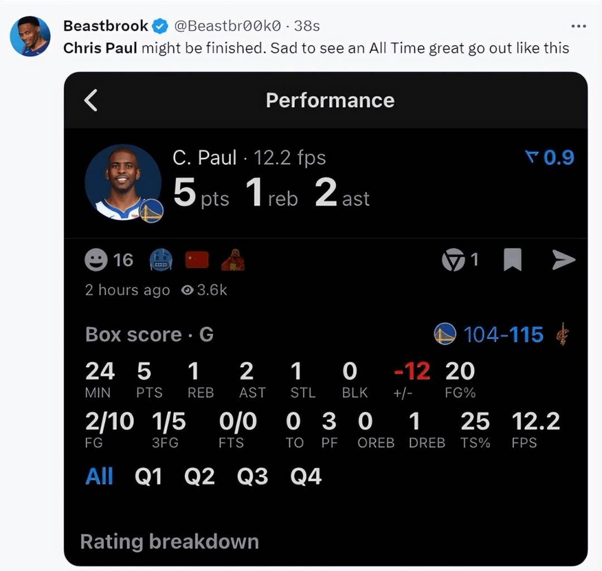Screen dimensions: 602x571
Task: Click the robot face emoji reaction
Action: [161, 260]
